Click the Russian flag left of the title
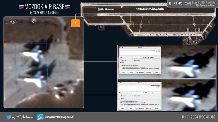This screenshot has width=218, height=122. 21,7
